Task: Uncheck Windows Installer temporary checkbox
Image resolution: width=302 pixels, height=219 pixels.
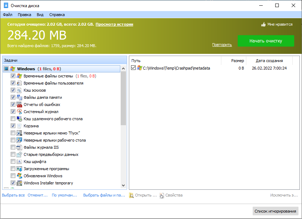Action: click(13, 183)
